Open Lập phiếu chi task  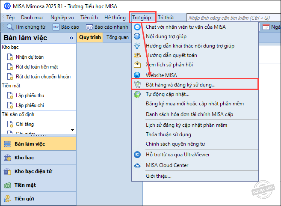[x=30, y=105]
